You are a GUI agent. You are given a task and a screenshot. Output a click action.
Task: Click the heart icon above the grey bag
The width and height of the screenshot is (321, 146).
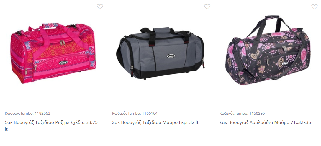[207, 7]
